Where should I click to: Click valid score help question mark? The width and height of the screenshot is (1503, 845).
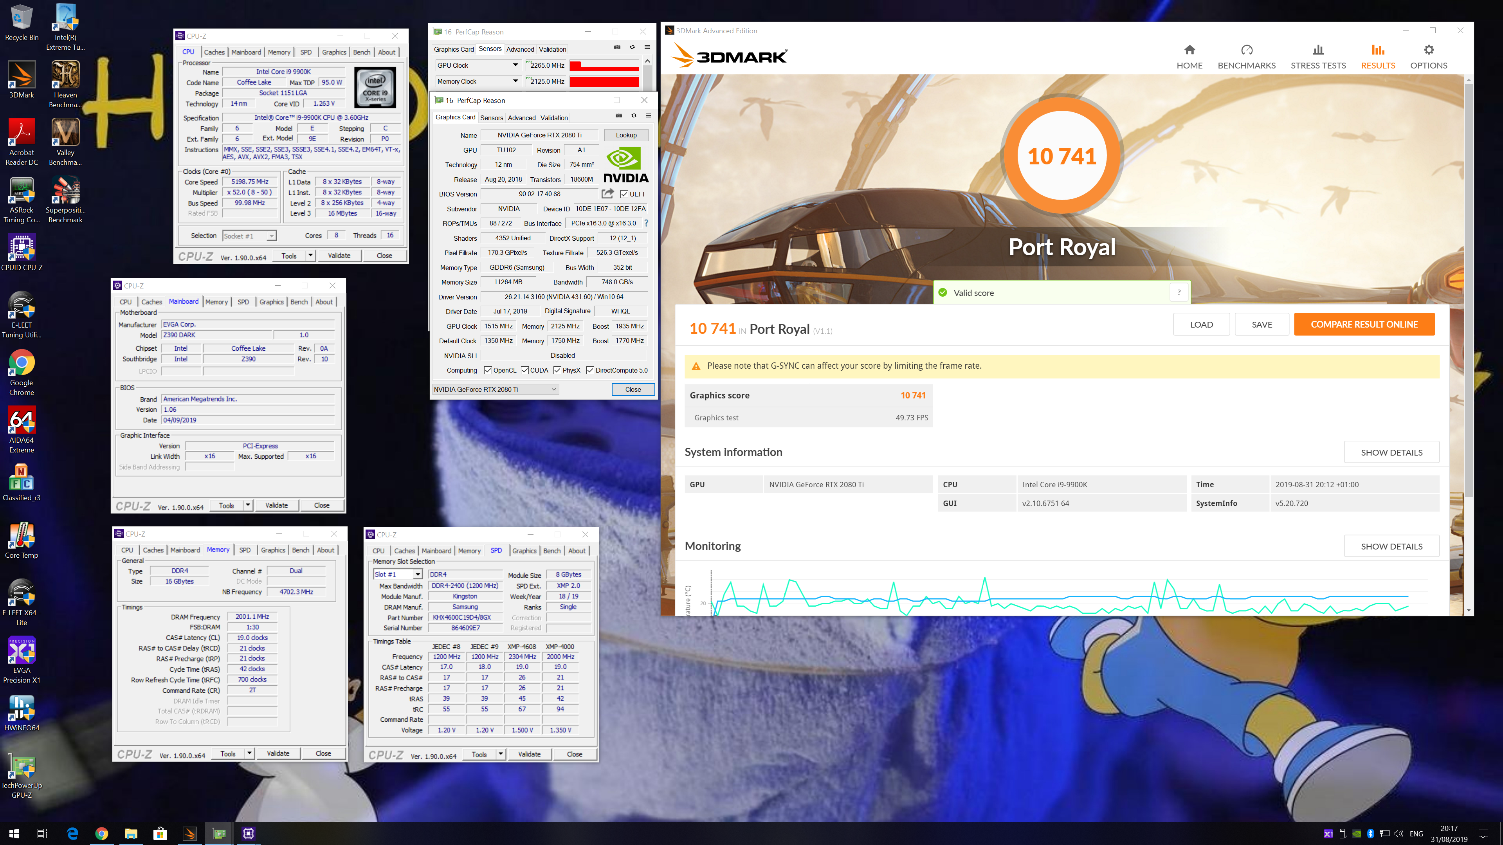[1179, 292]
